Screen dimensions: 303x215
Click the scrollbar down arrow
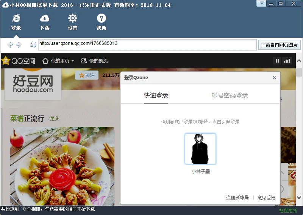pos(299,197)
